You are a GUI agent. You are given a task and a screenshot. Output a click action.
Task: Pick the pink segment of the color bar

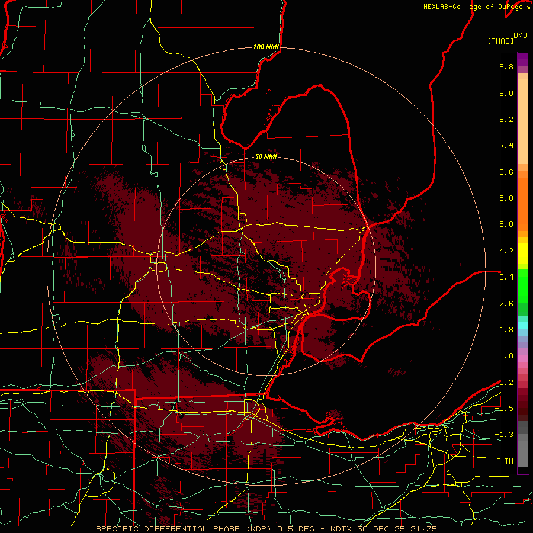[523, 359]
